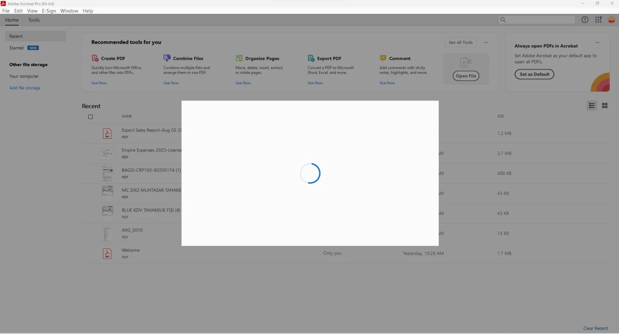619x334 pixels.
Task: Open recommended tools more options ellipsis
Action: coord(486,43)
